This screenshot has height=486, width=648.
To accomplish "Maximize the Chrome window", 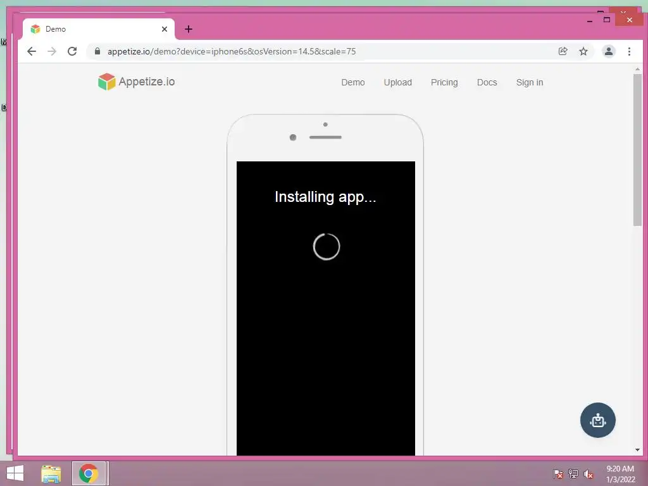I will [607, 20].
